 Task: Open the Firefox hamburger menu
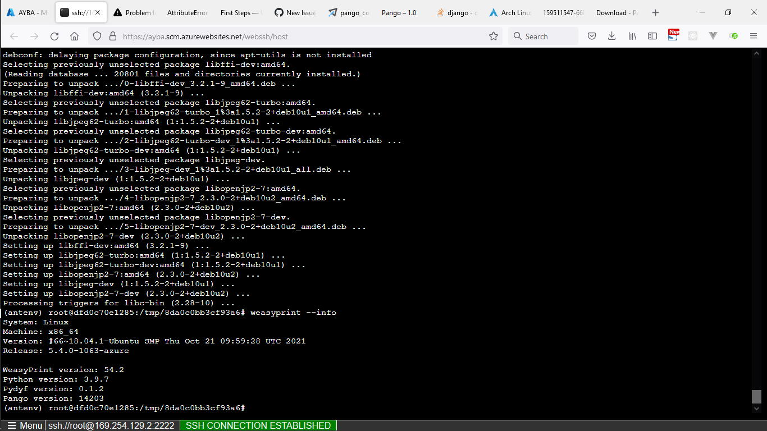point(754,36)
